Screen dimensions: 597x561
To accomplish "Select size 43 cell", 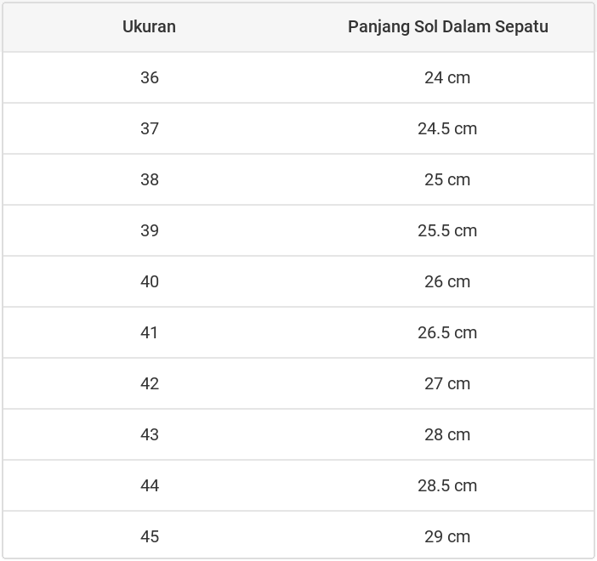I will point(150,434).
